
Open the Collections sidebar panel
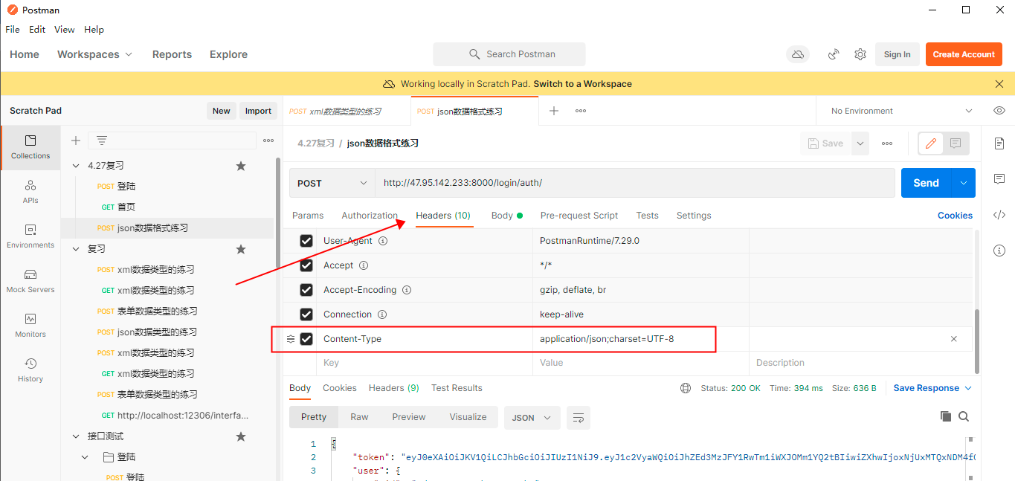(30, 147)
